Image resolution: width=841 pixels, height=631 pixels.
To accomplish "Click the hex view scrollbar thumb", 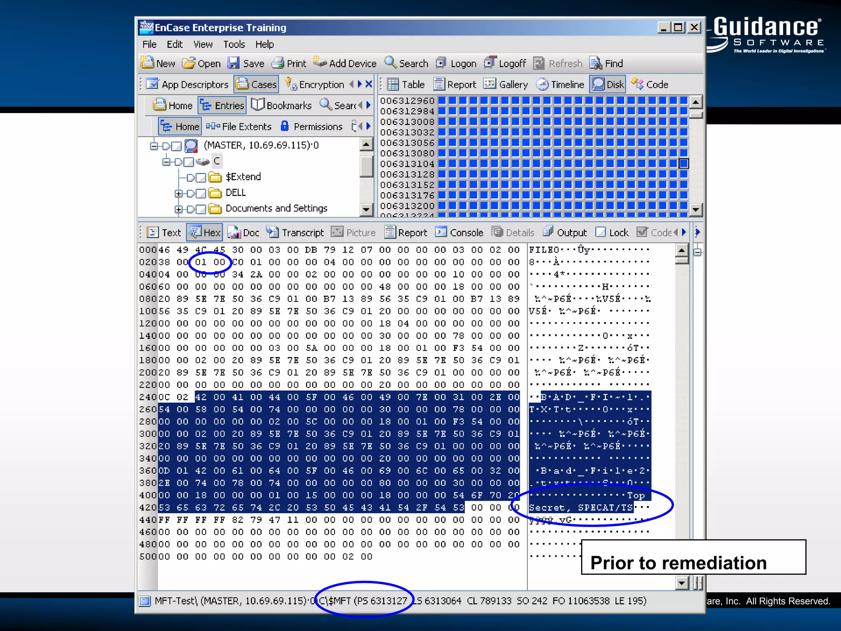I will click(x=682, y=260).
